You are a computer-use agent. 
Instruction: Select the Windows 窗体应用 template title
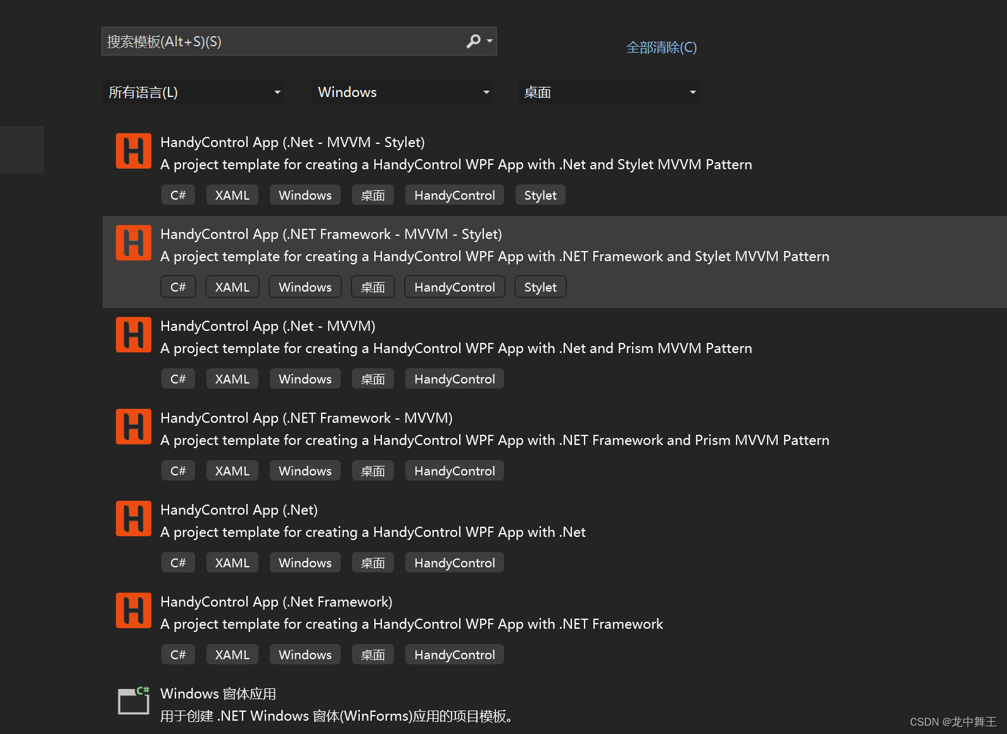click(x=218, y=693)
